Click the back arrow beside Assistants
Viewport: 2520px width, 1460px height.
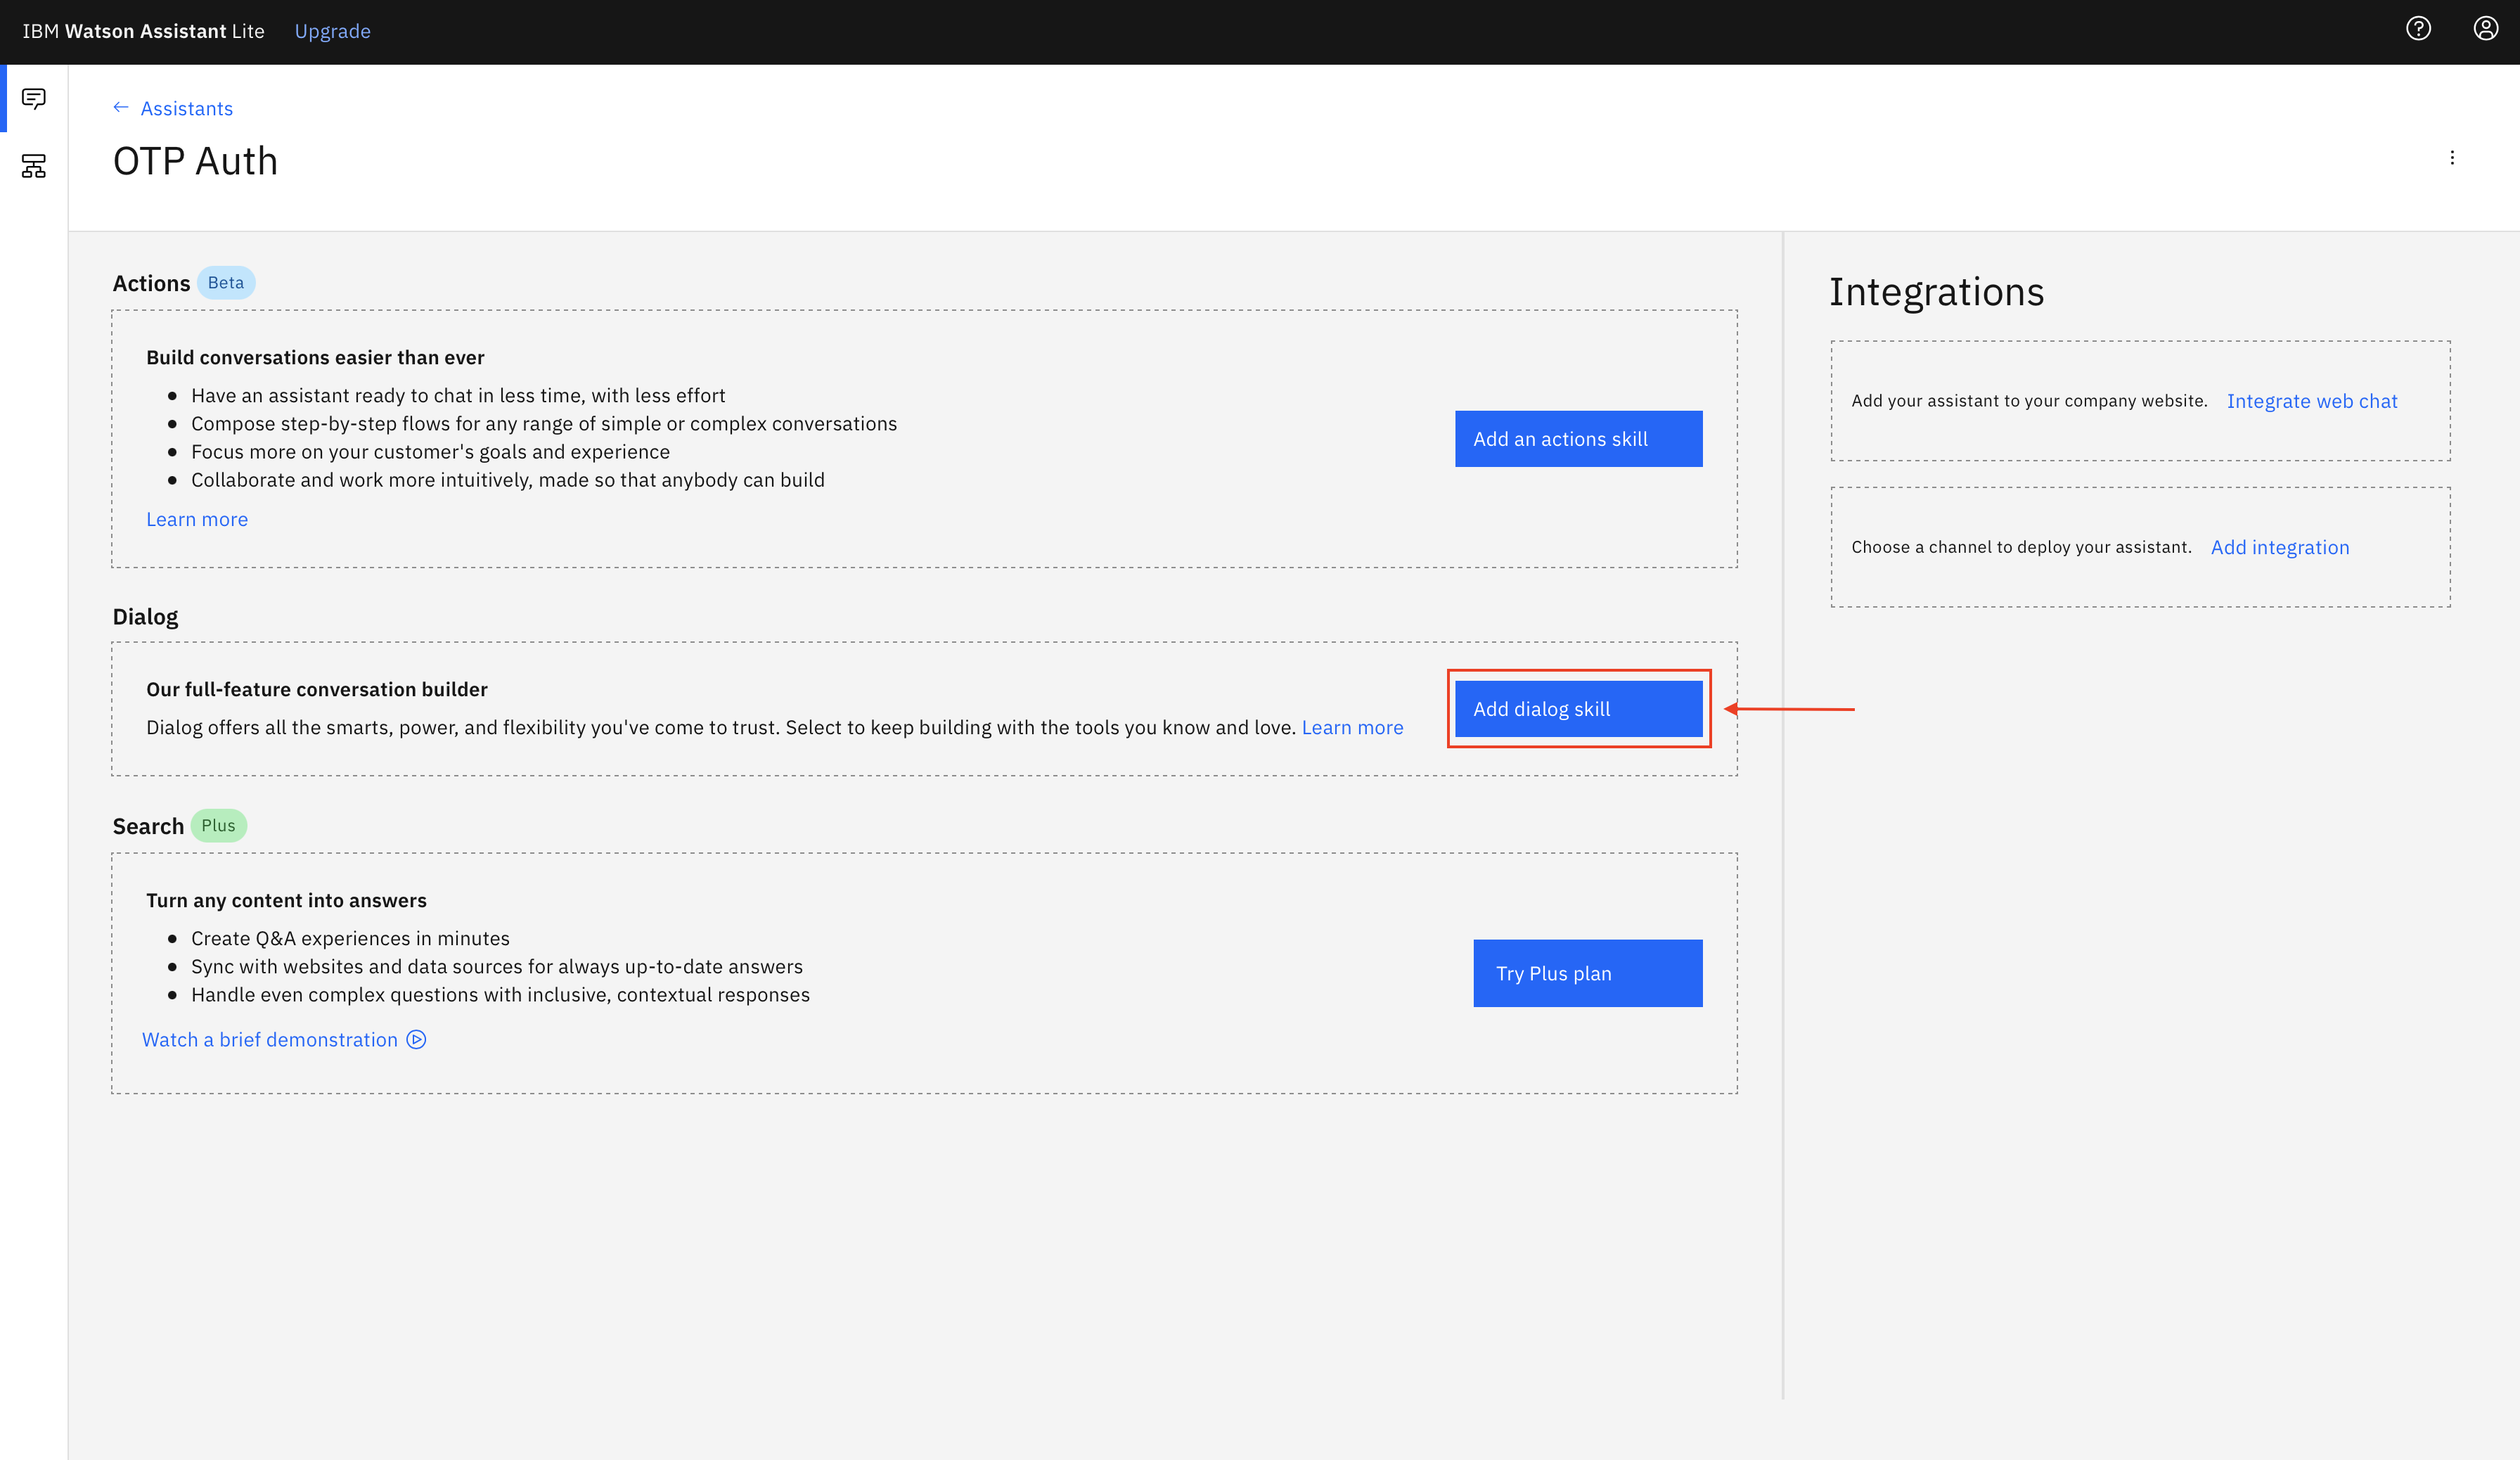(121, 108)
